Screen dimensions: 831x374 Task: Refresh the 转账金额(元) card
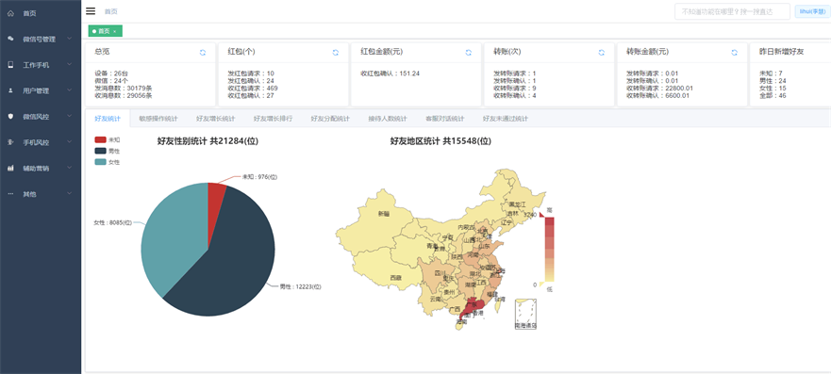click(735, 53)
